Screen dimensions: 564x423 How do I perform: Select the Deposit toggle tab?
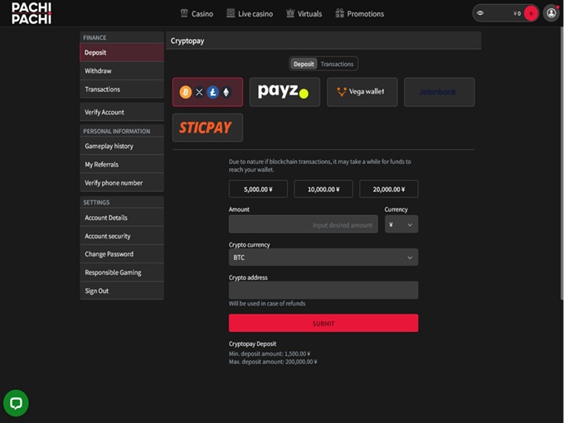tap(304, 64)
